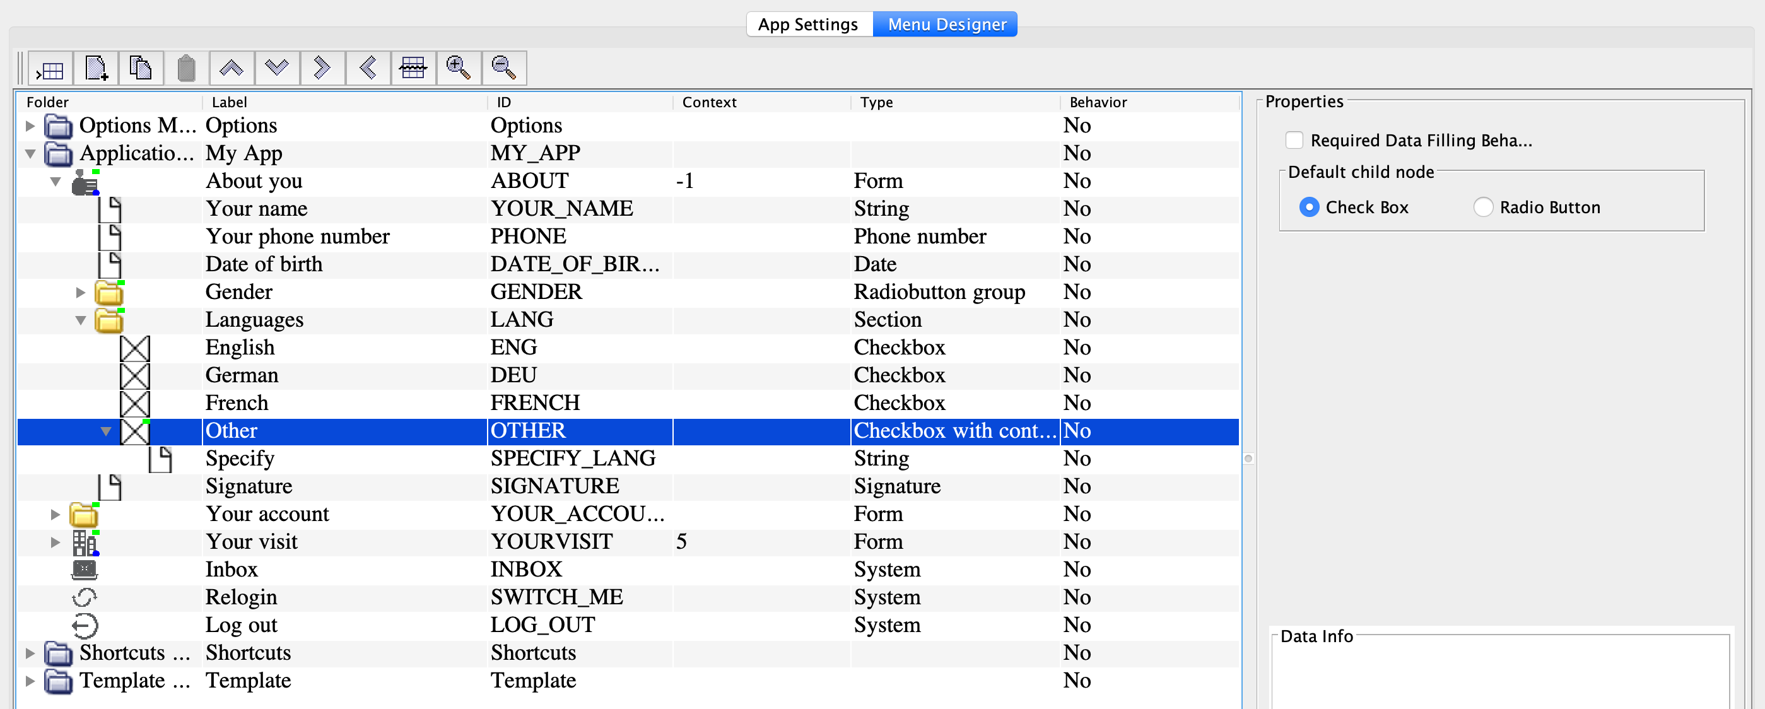Expand the Options Menu folder node
Image resolution: width=1765 pixels, height=709 pixels.
pyautogui.click(x=30, y=126)
